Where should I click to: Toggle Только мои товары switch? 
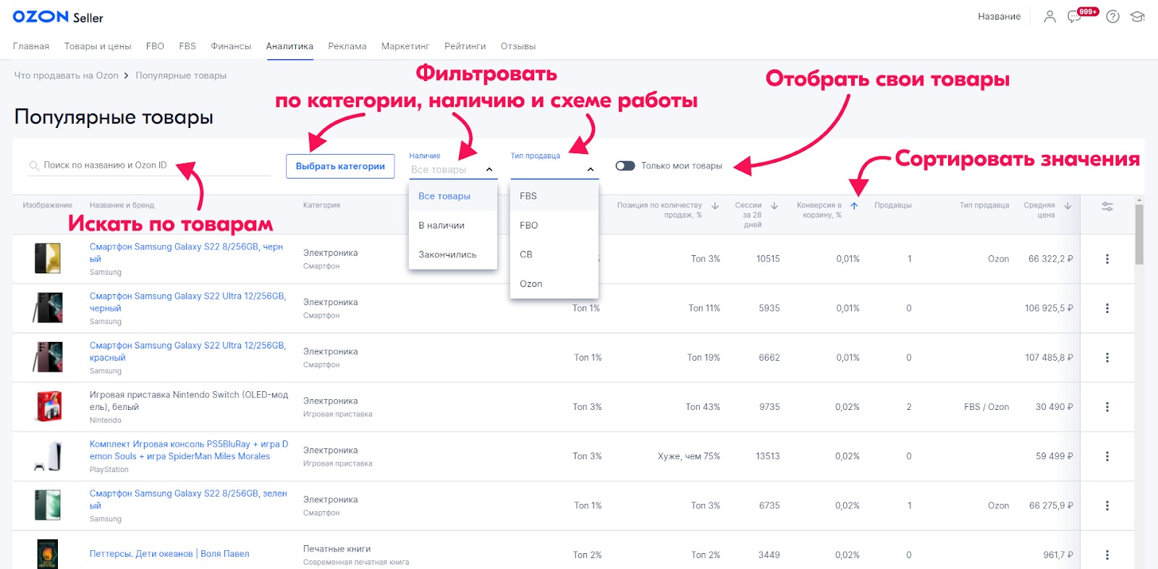(x=625, y=166)
